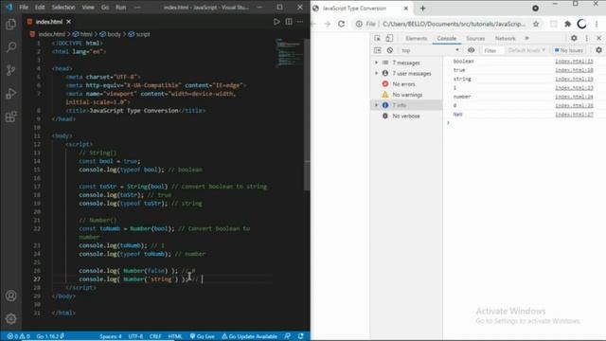Open the View menu in VS Code

pos(88,7)
